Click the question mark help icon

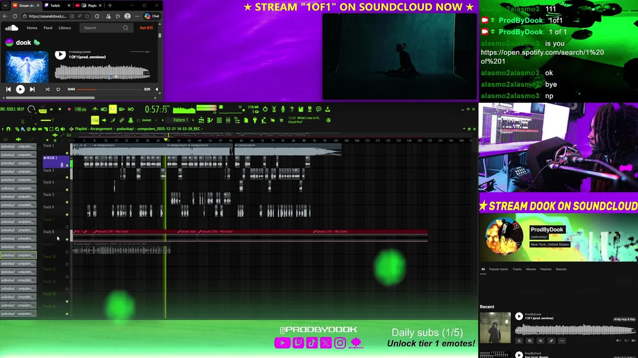coord(292,109)
